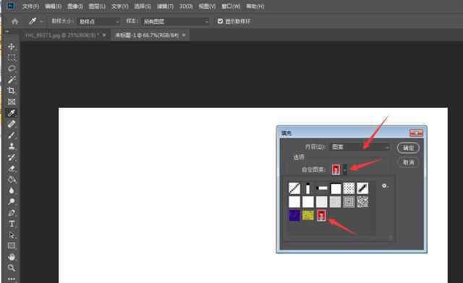Viewport: 463px width, 283px height.
Task: Choose the yellow pattern swatch
Action: (x=308, y=216)
